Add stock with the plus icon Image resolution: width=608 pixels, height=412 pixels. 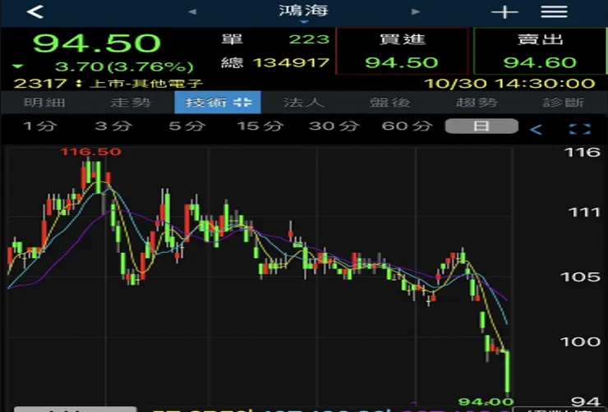click(504, 12)
